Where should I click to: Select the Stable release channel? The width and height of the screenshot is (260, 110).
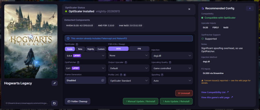[x=70, y=49]
